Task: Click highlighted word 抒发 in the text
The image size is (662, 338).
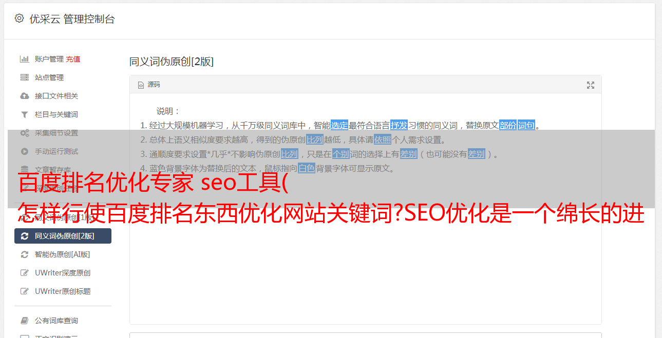Action: point(399,125)
